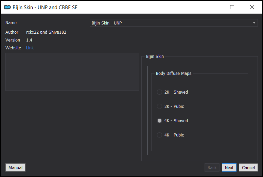Screen dimensions: 263x177
Task: Open the Website Link
Action: (30, 48)
